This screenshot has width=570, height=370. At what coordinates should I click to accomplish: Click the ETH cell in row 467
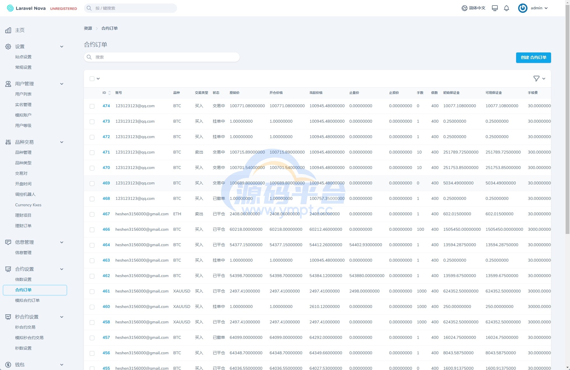coord(177,214)
